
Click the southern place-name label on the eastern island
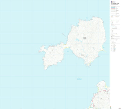point(83,55)
